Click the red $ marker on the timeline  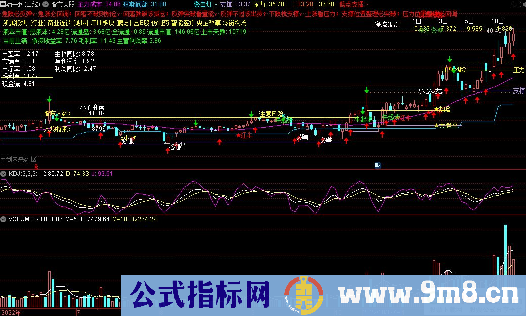click(36, 167)
